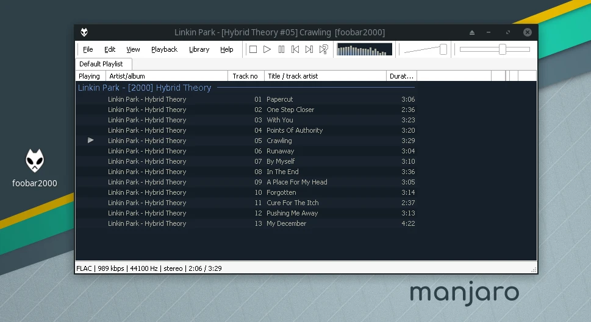Select track 07 By Myself
Viewport: 591px width, 322px height.
coord(246,161)
